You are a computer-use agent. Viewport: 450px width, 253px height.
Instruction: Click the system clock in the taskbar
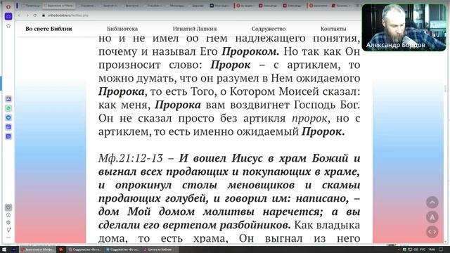pyautogui.click(x=432, y=249)
